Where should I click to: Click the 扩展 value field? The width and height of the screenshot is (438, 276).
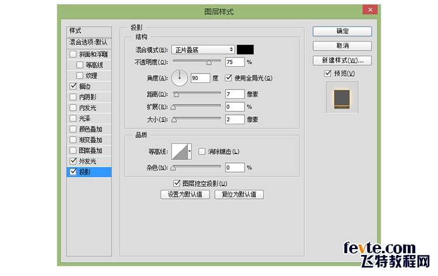(x=235, y=107)
